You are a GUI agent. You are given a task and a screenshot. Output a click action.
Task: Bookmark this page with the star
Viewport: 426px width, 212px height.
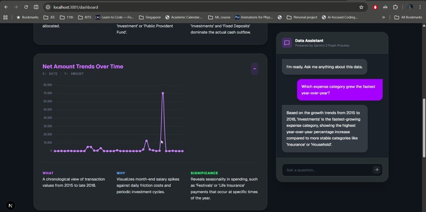coord(361,7)
